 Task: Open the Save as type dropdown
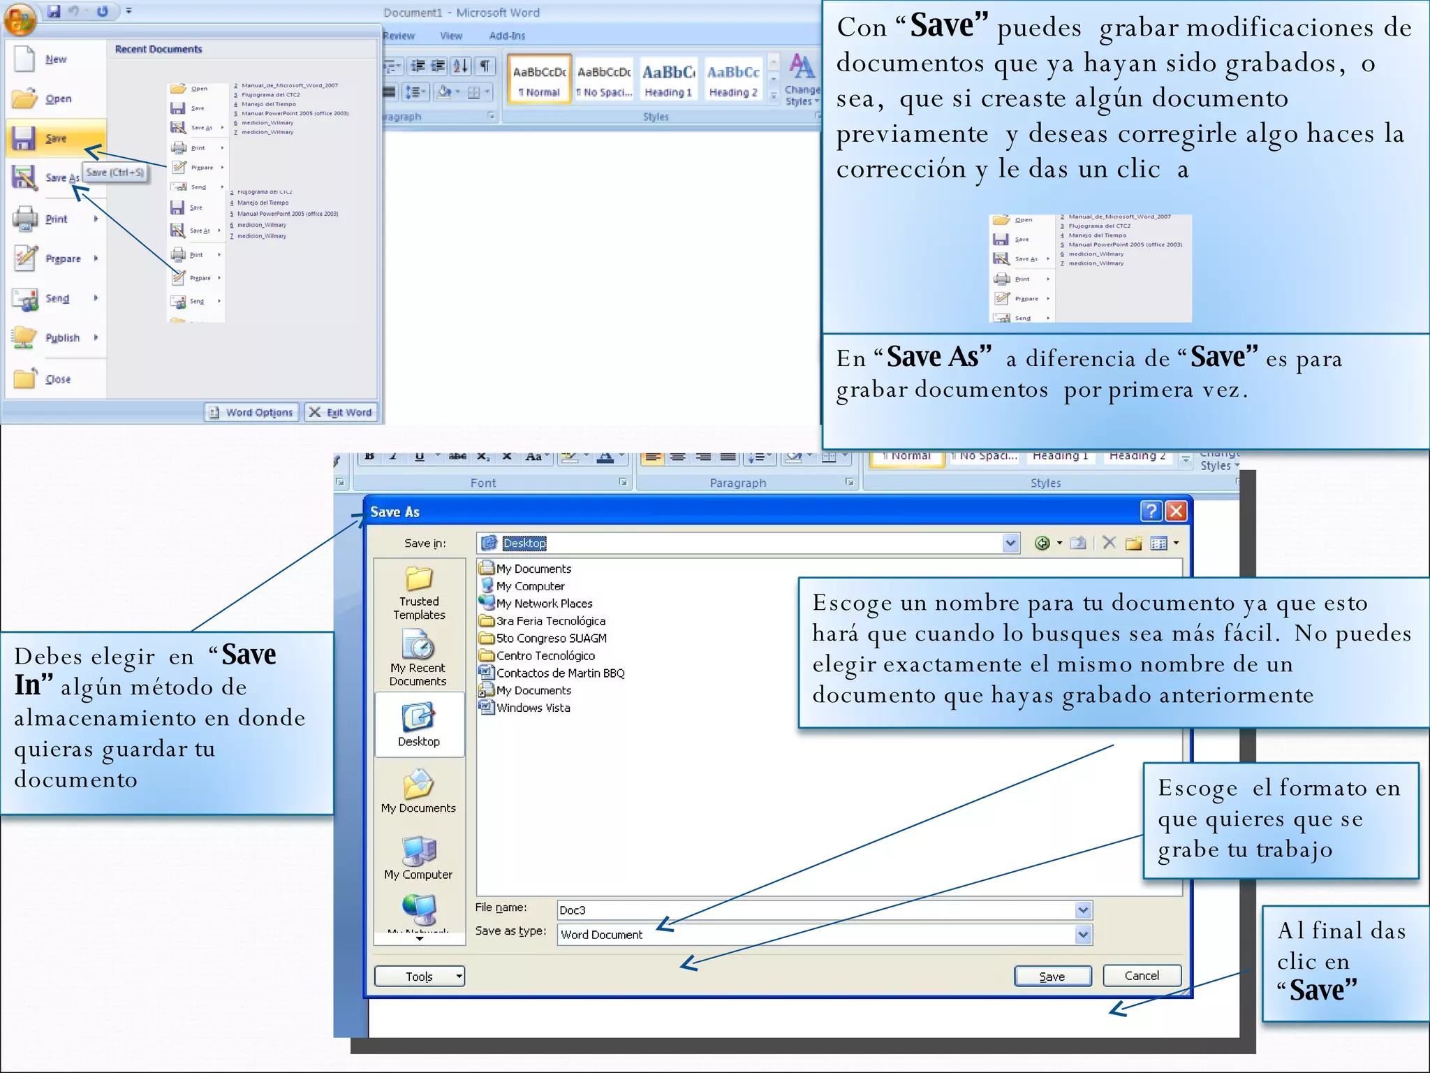1082,935
